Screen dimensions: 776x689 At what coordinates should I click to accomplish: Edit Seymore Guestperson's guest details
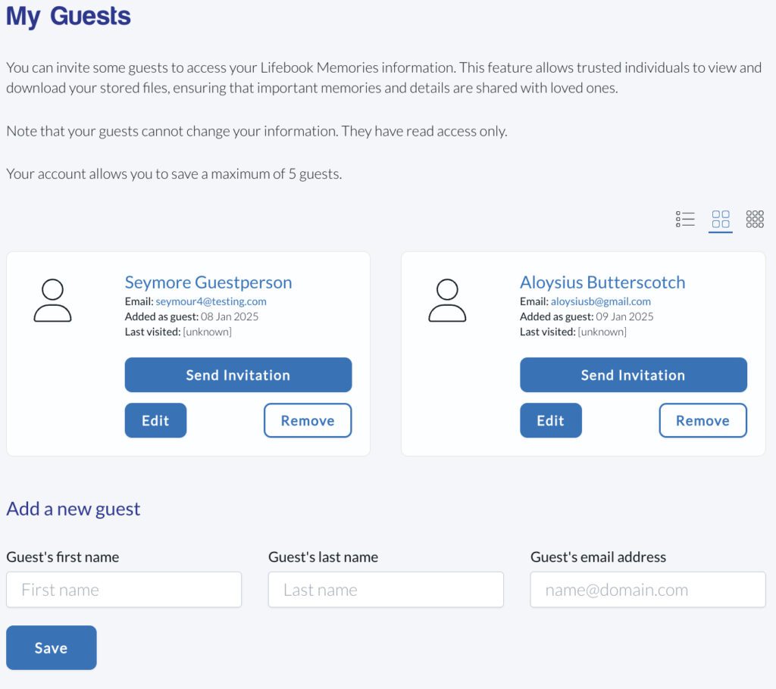coord(155,420)
